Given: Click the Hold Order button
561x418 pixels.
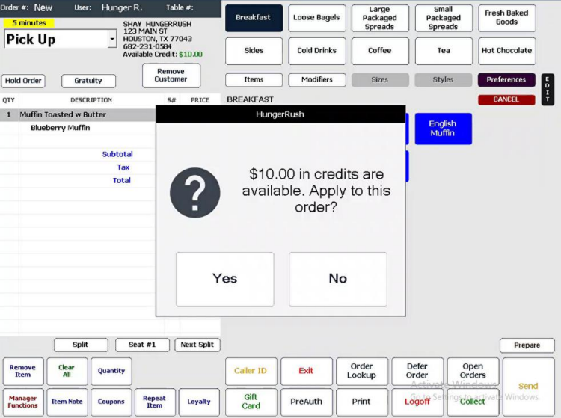Looking at the screenshot, I should coord(23,81).
